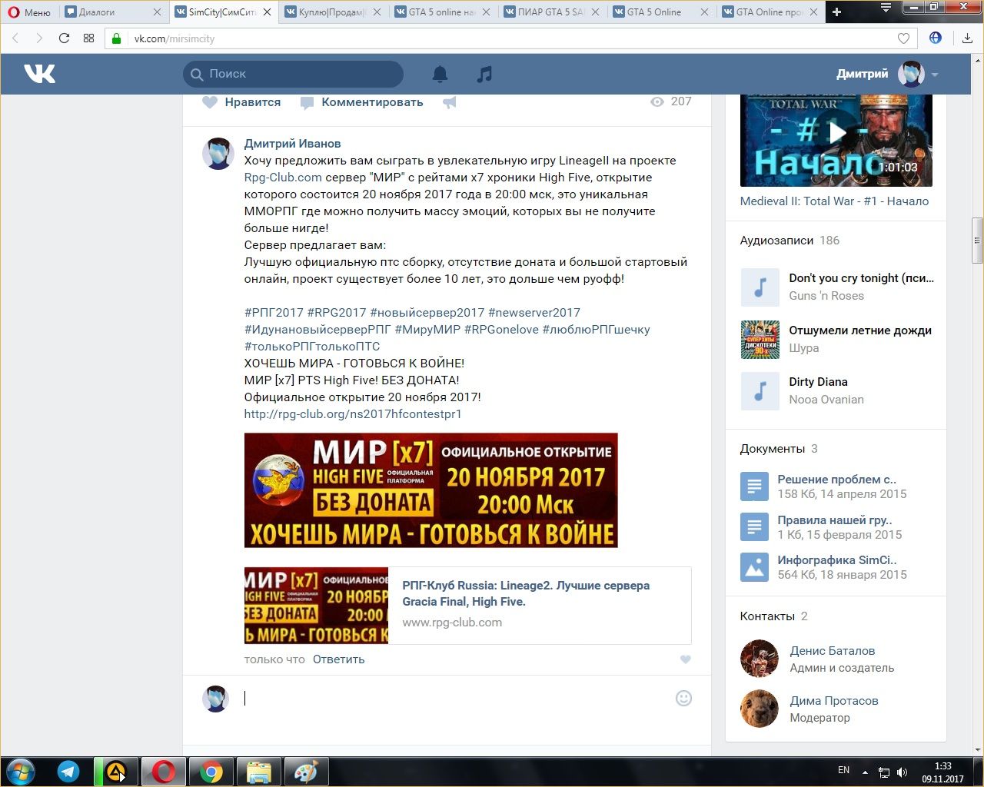This screenshot has height=787, width=984.
Task: Open Chrome from taskbar
Action: tap(211, 772)
